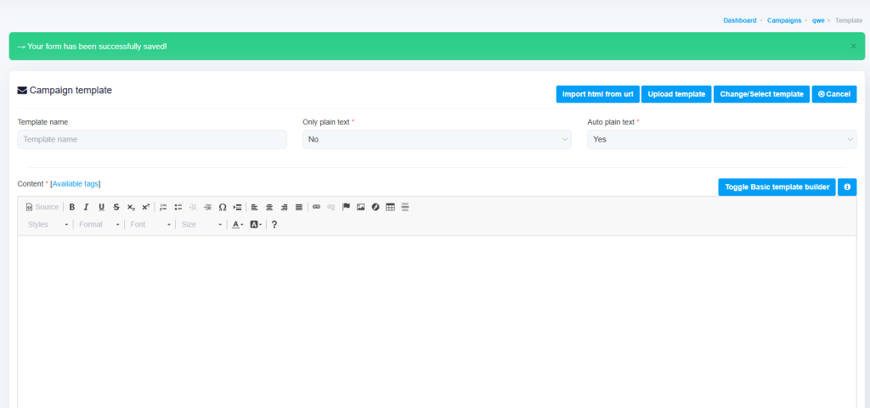
Task: Click the insert link icon
Action: coord(316,207)
